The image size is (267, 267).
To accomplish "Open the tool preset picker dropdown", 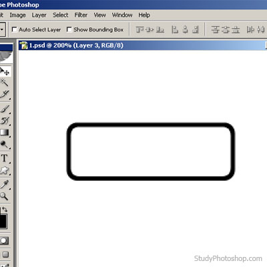I will pyautogui.click(x=2, y=29).
